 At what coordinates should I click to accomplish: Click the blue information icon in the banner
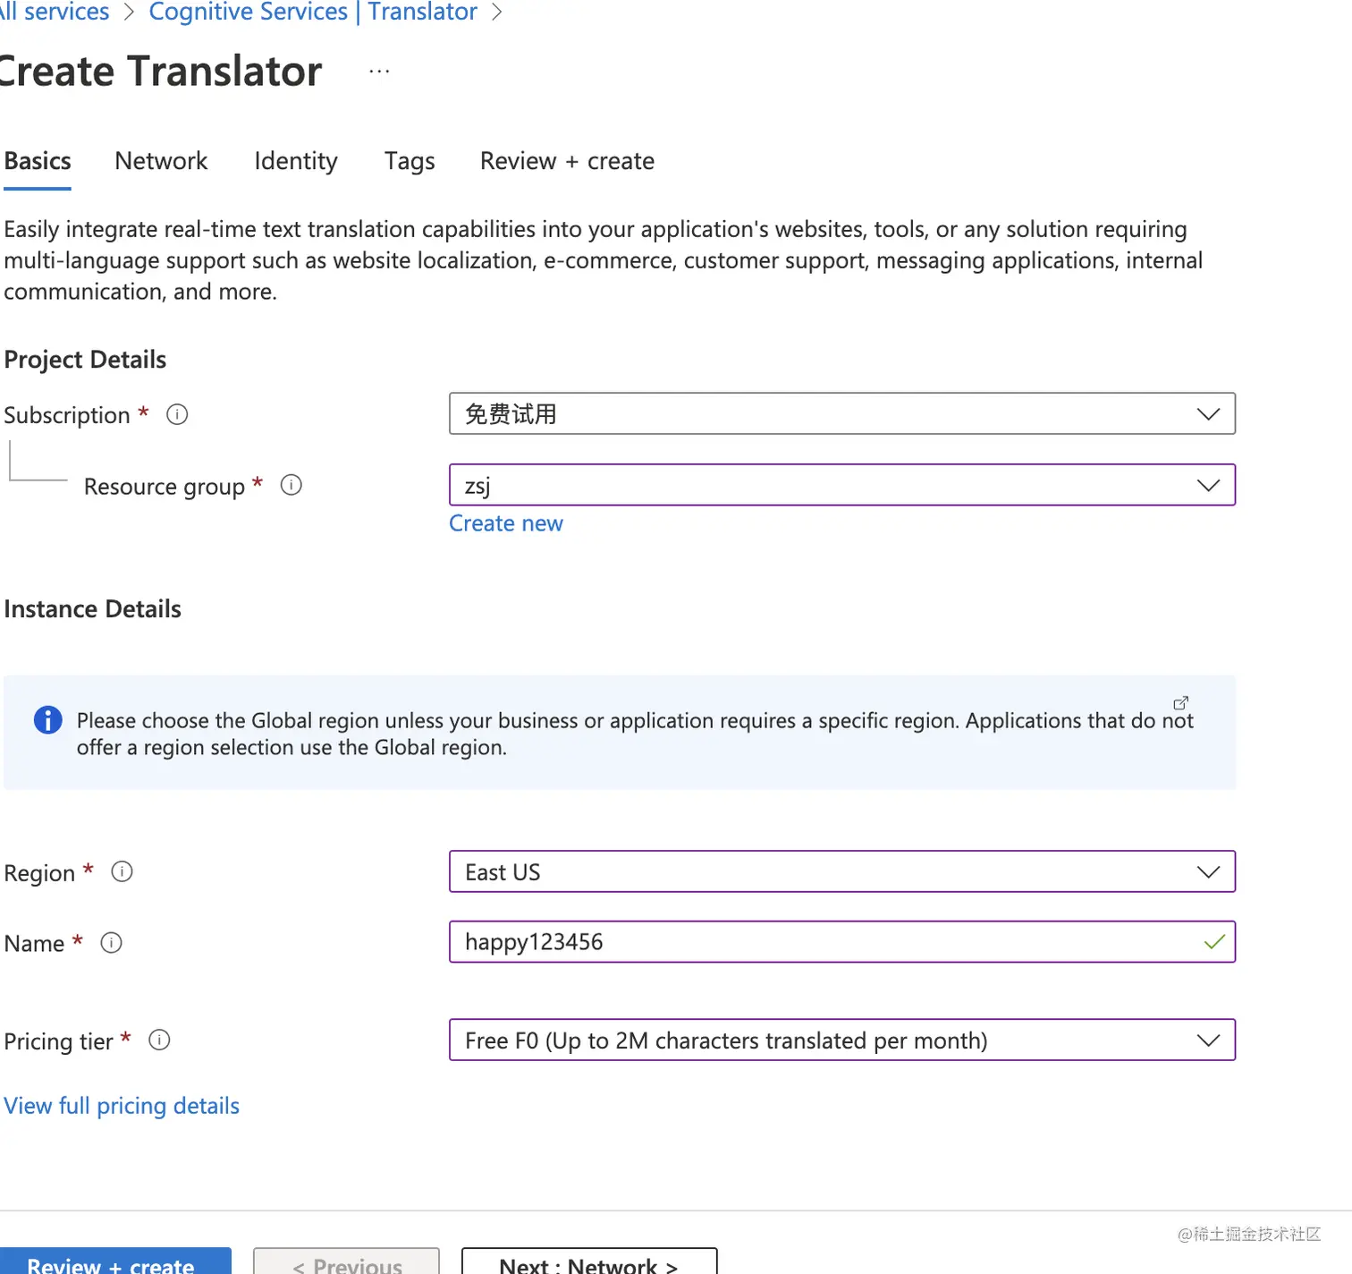coord(48,719)
